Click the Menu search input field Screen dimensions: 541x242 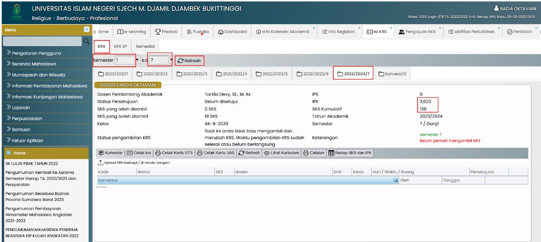41,41
